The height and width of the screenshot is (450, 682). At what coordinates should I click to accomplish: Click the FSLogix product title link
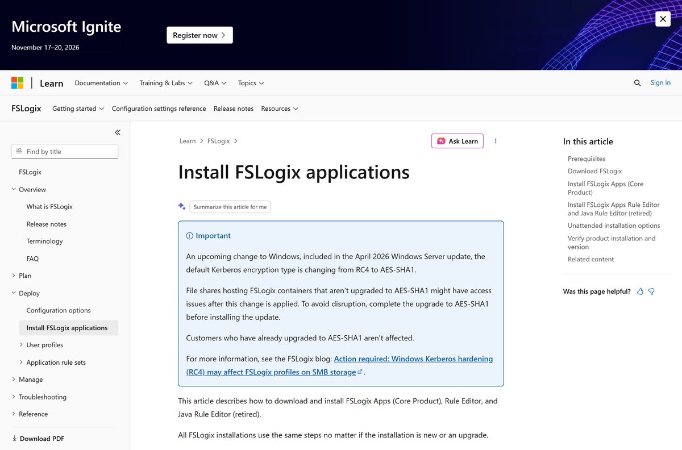tap(26, 109)
